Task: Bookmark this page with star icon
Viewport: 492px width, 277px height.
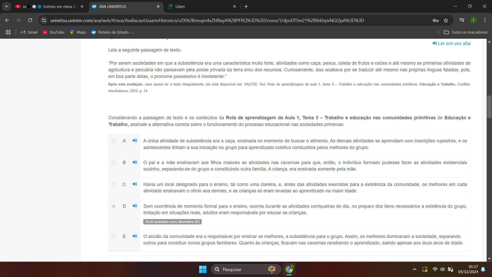Action: coord(446,21)
